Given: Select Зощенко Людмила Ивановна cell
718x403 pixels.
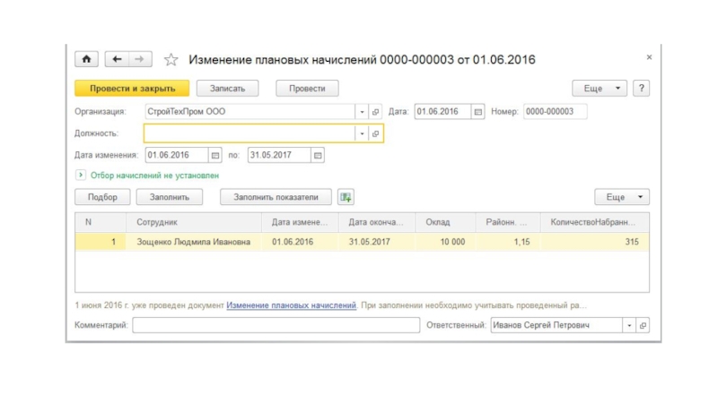Looking at the screenshot, I should click(194, 242).
